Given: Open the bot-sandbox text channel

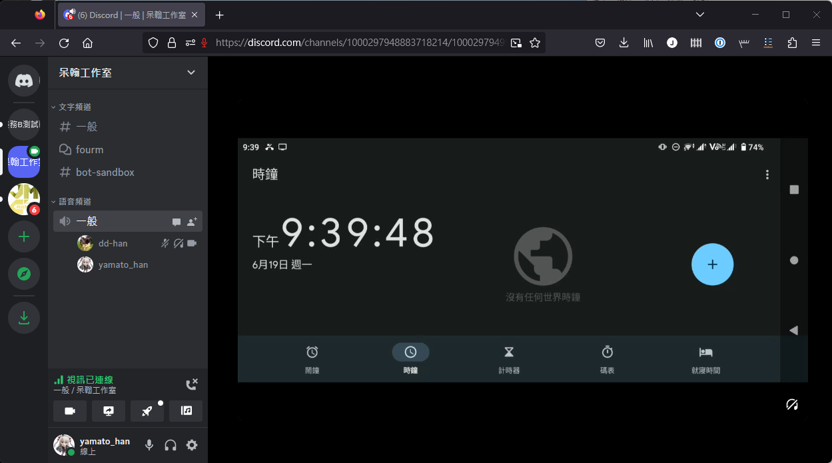Looking at the screenshot, I should coord(105,172).
